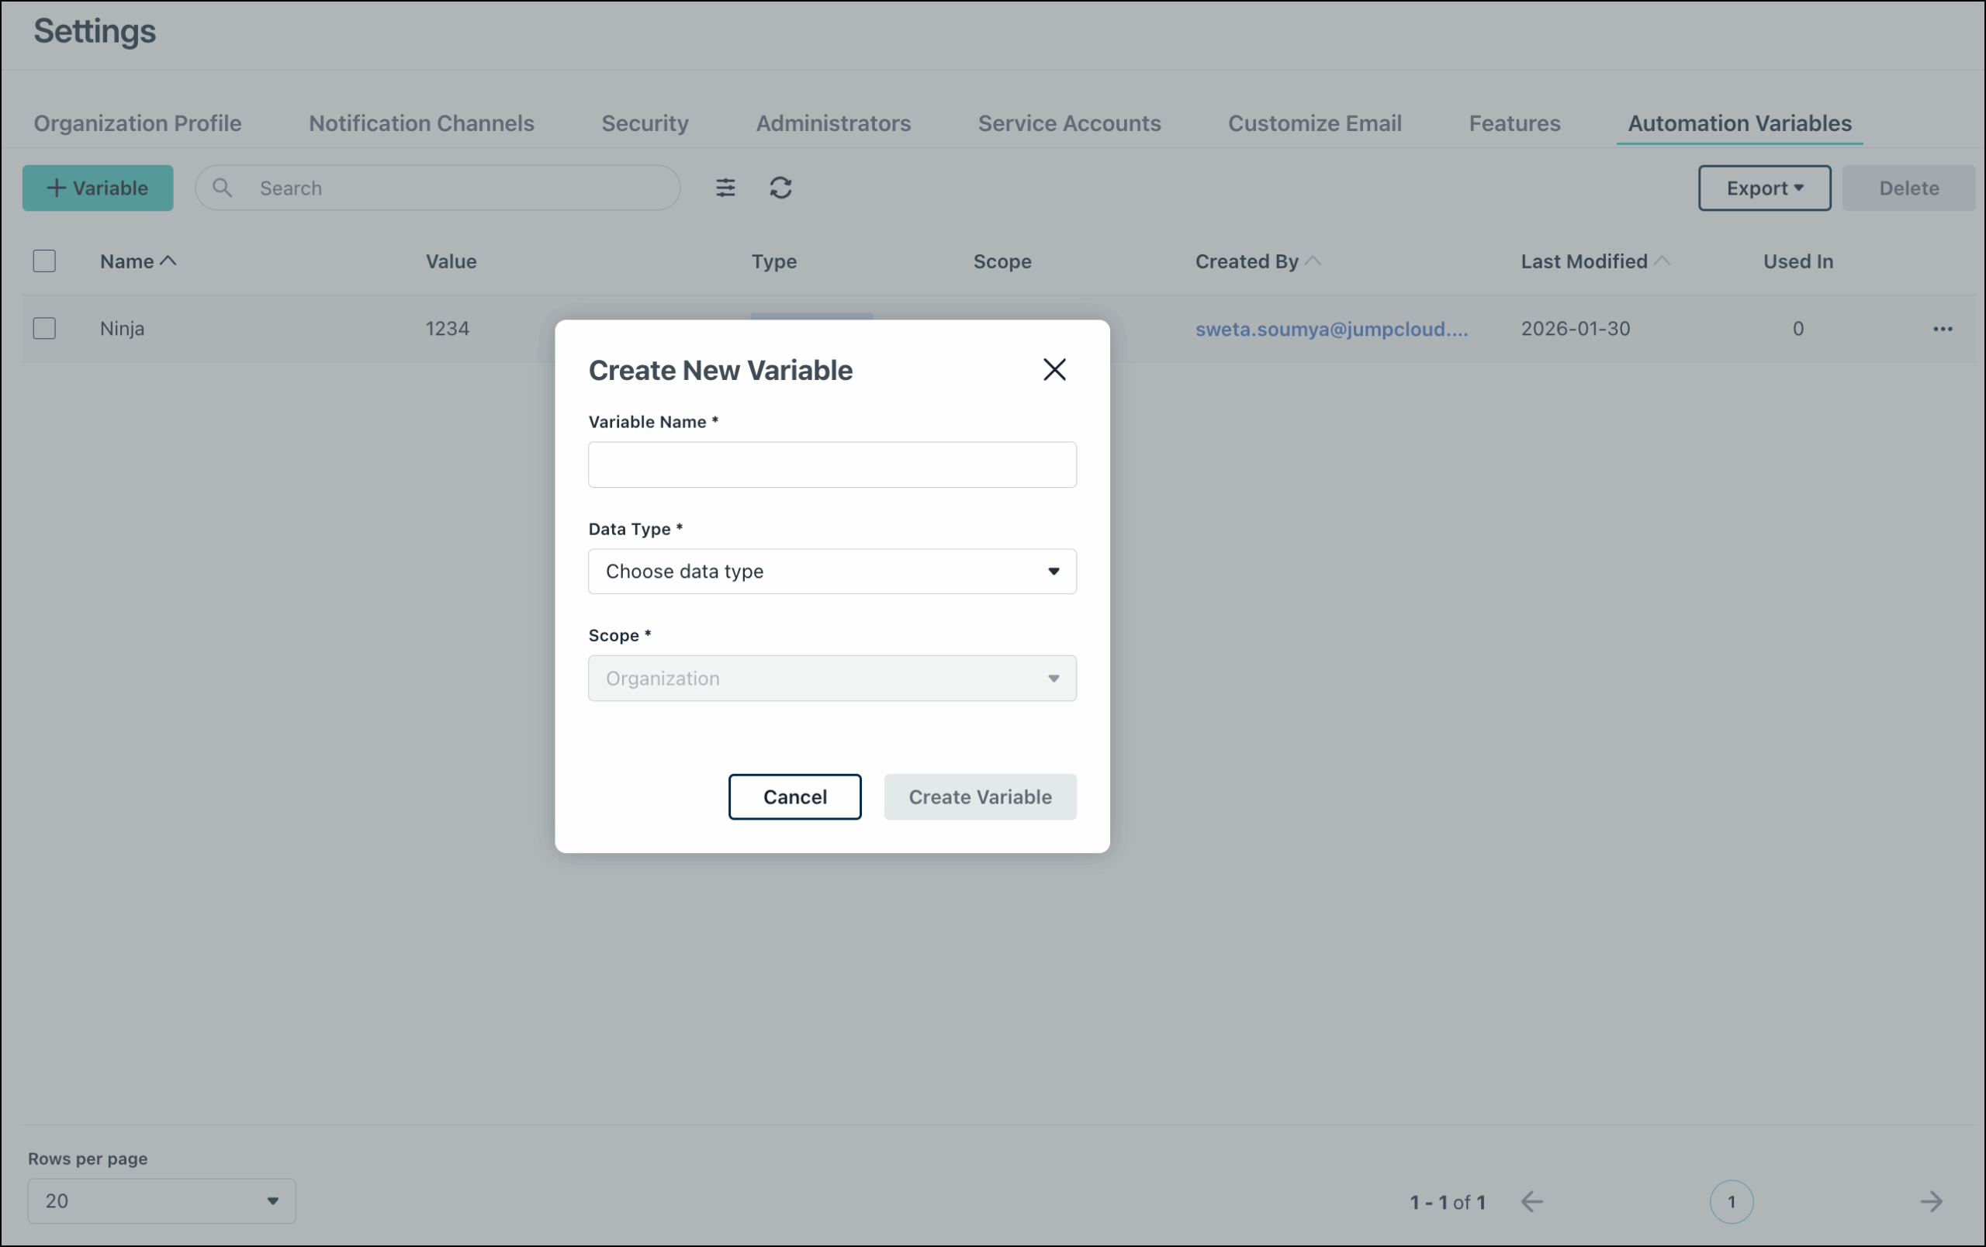This screenshot has width=1986, height=1247.
Task: Click the page 1 pagination circle
Action: click(1731, 1202)
